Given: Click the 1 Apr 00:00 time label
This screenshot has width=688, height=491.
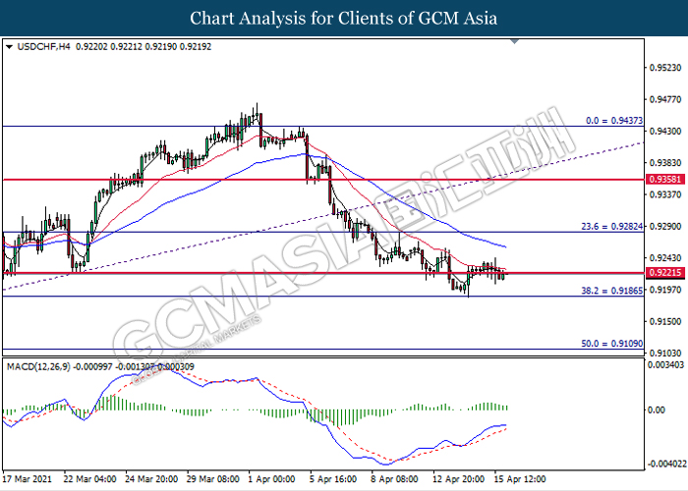Looking at the screenshot, I should pos(271,479).
